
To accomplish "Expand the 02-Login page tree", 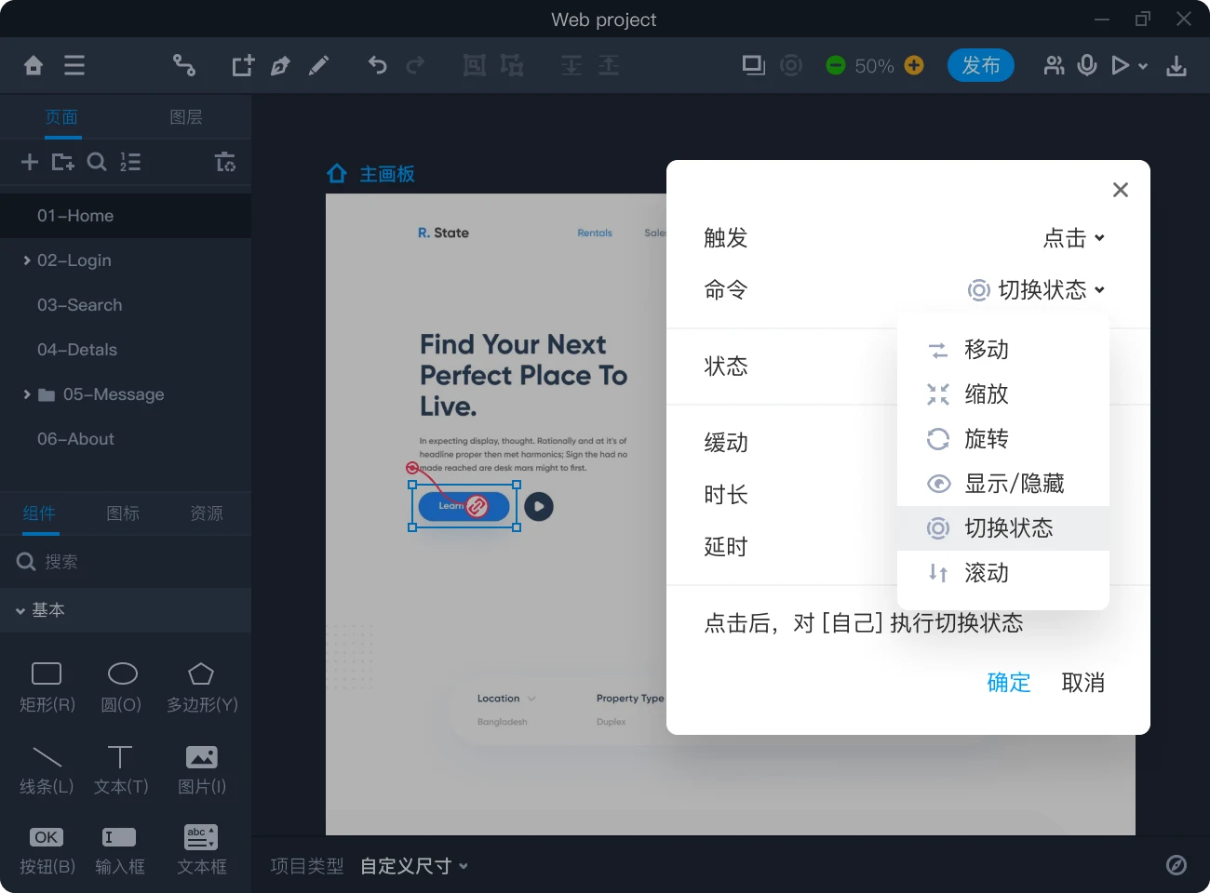I will (x=27, y=260).
